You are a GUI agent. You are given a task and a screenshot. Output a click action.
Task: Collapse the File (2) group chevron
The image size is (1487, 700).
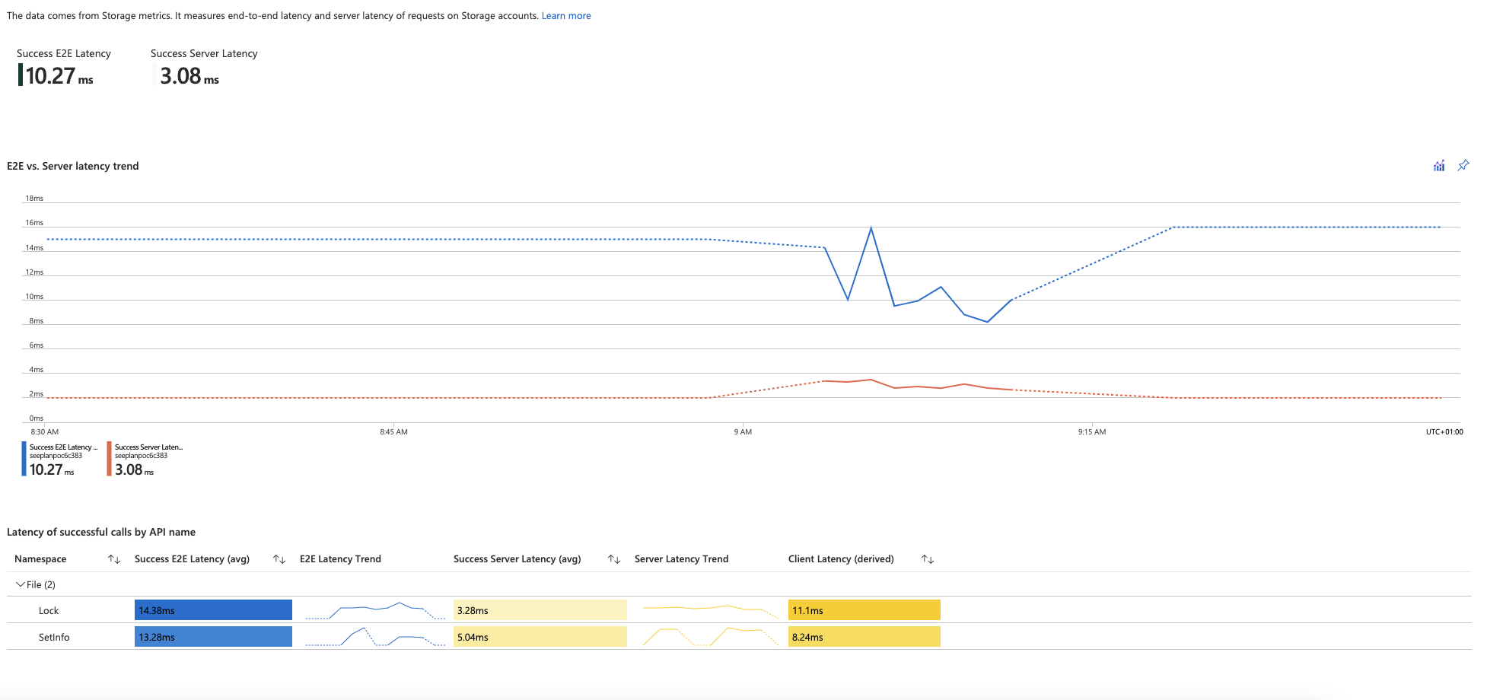click(21, 584)
